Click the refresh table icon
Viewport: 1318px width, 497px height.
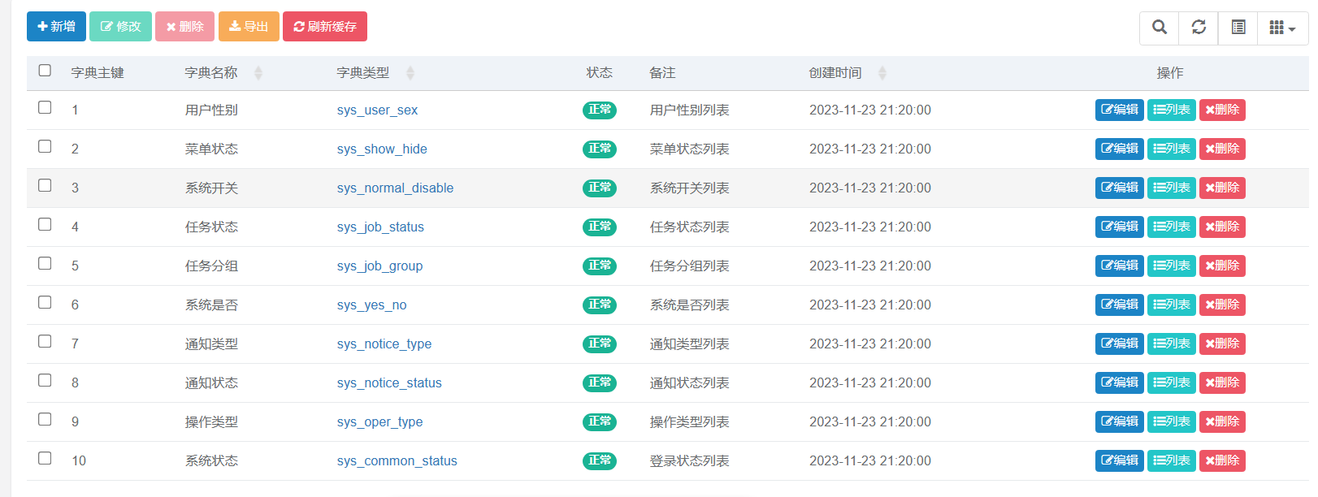1199,27
